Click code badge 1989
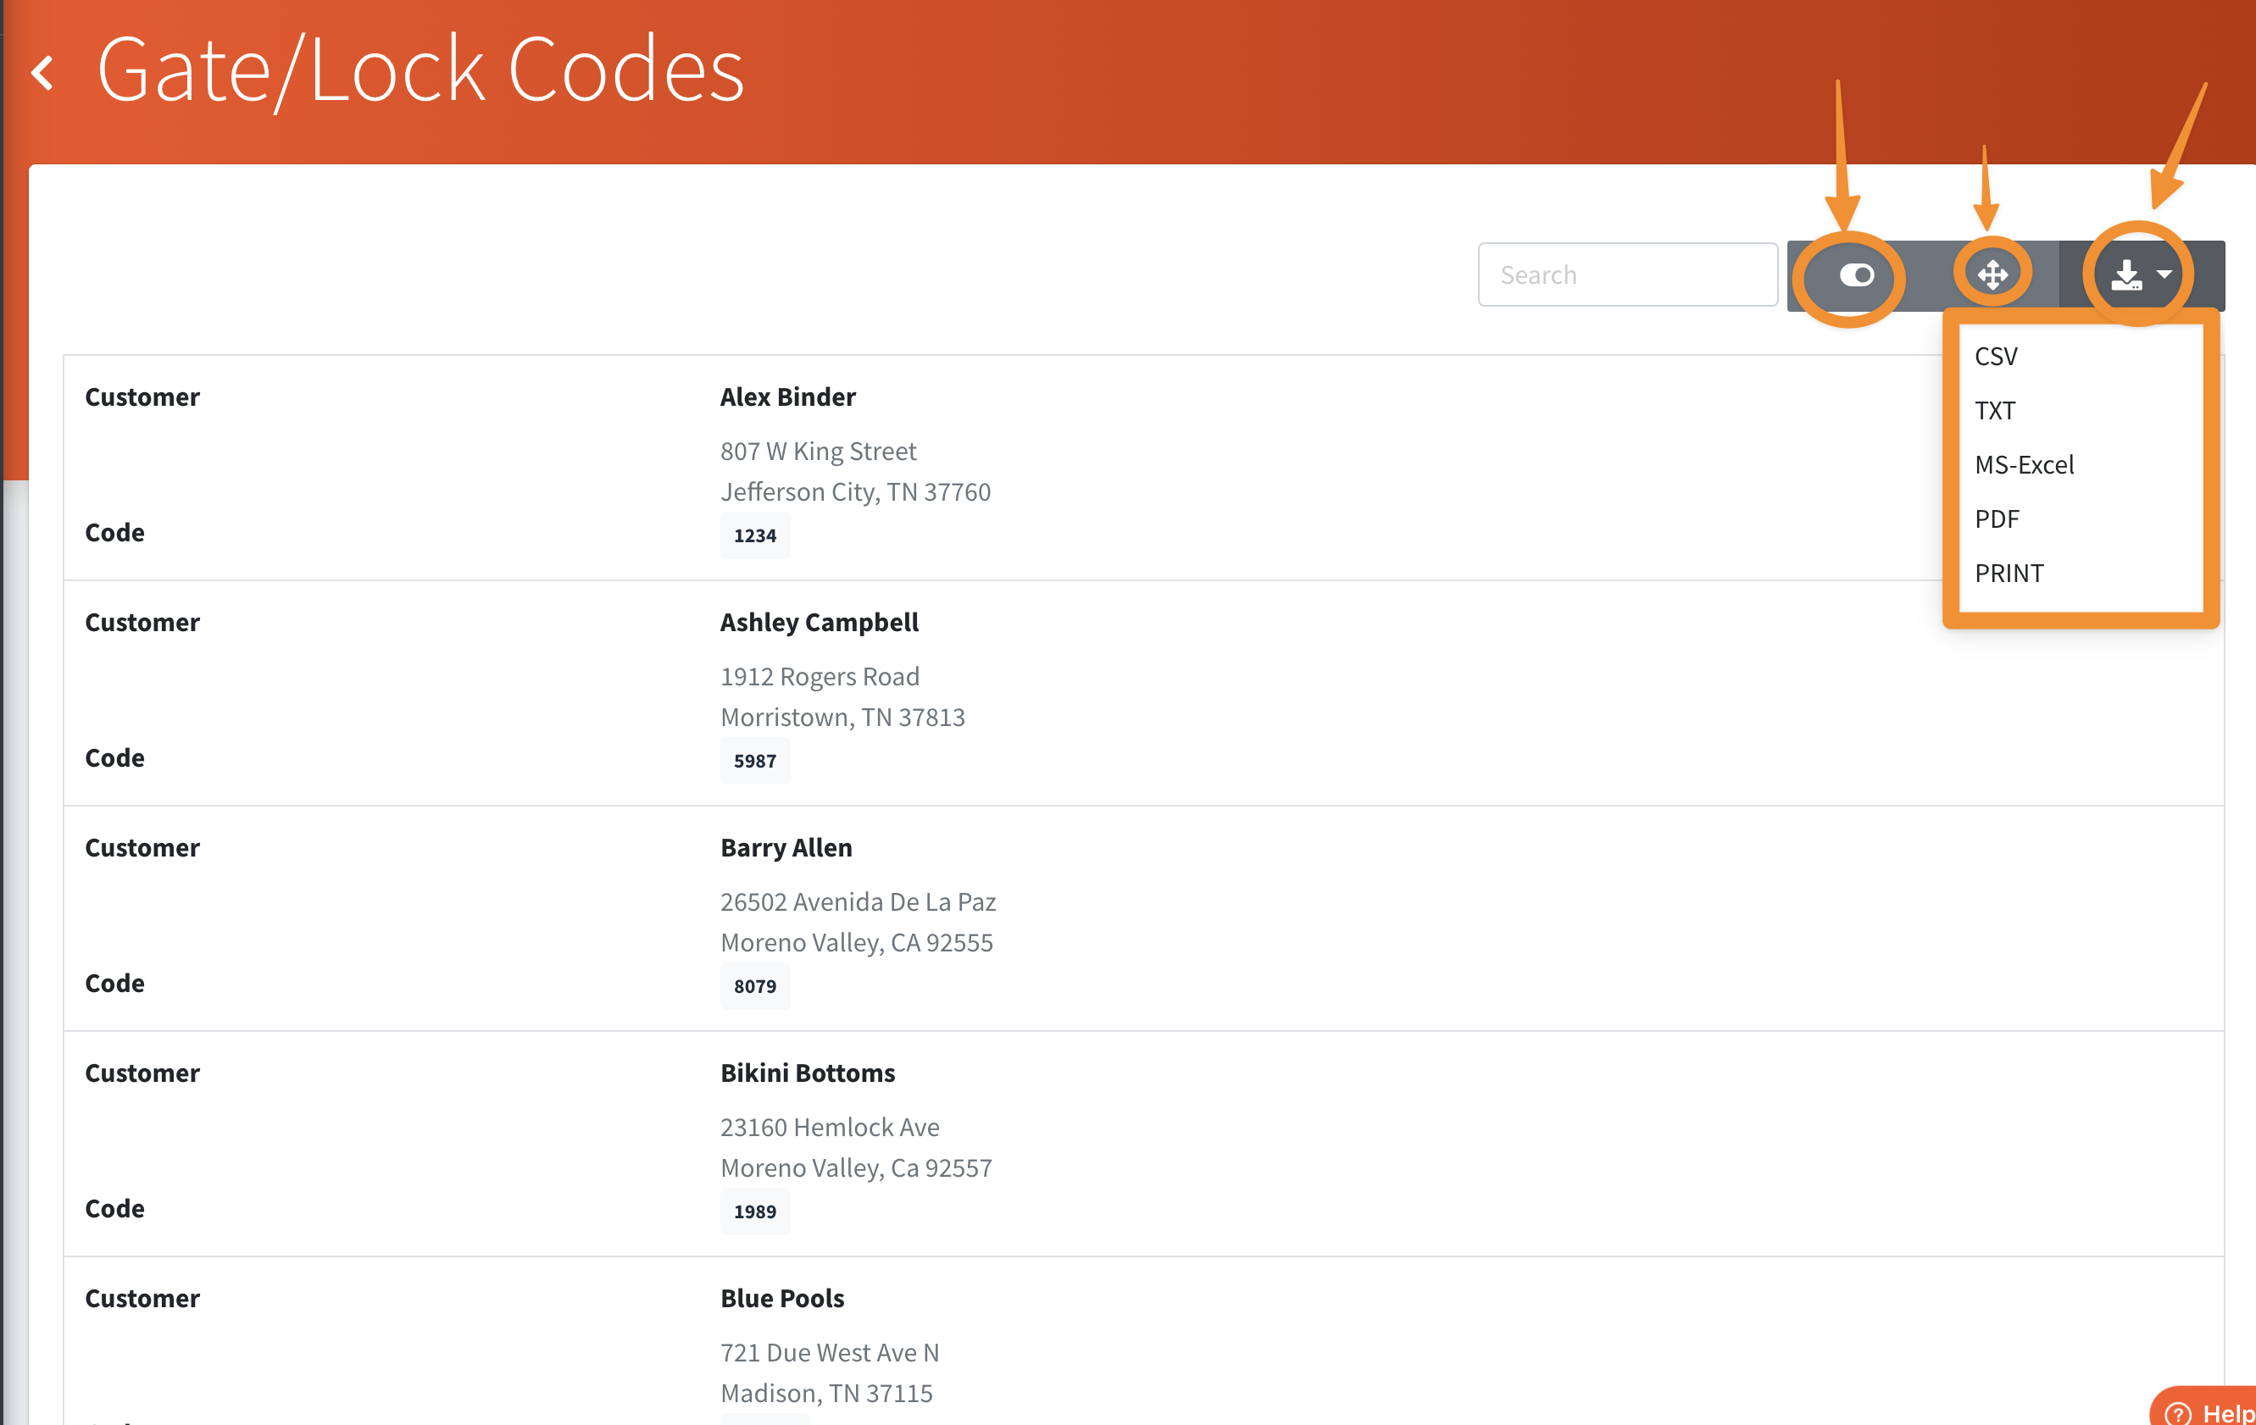The image size is (2256, 1425). (x=754, y=1212)
